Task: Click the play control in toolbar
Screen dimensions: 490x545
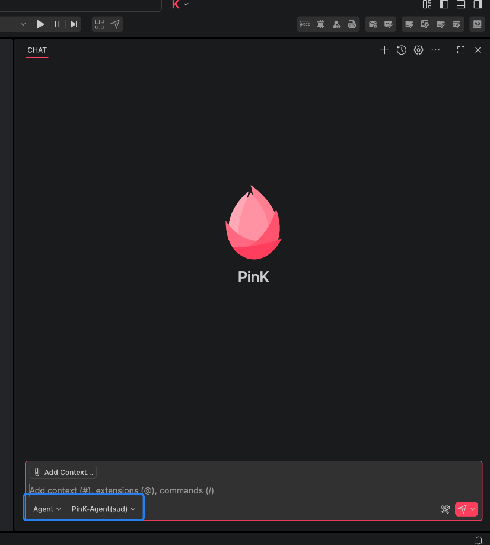Action: pyautogui.click(x=40, y=24)
